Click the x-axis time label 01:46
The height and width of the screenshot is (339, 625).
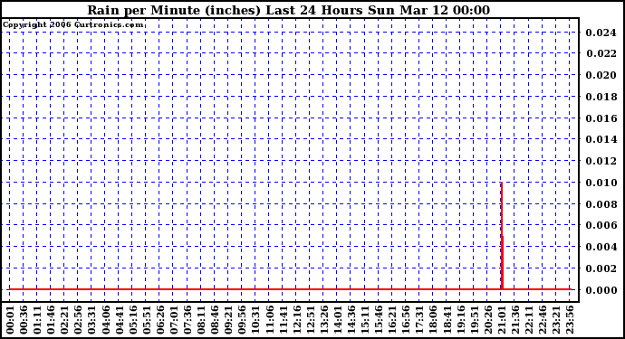pos(52,320)
